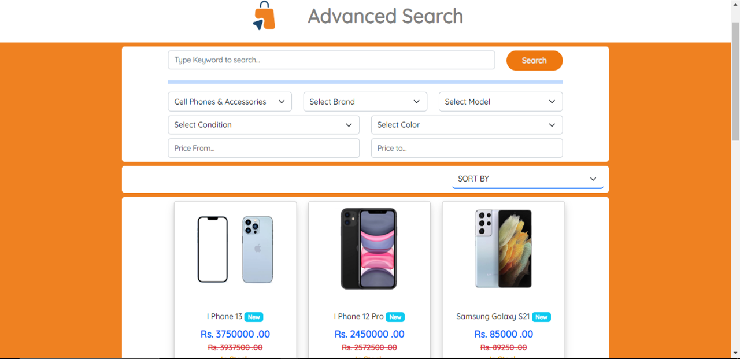Click the chevron on Select Condition
740x359 pixels.
coord(349,124)
